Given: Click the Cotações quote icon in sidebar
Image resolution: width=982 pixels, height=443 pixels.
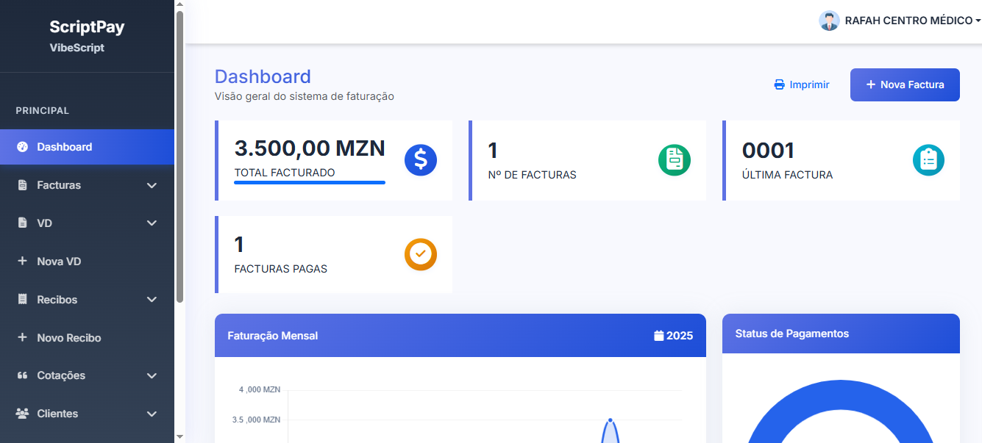Looking at the screenshot, I should (x=22, y=375).
